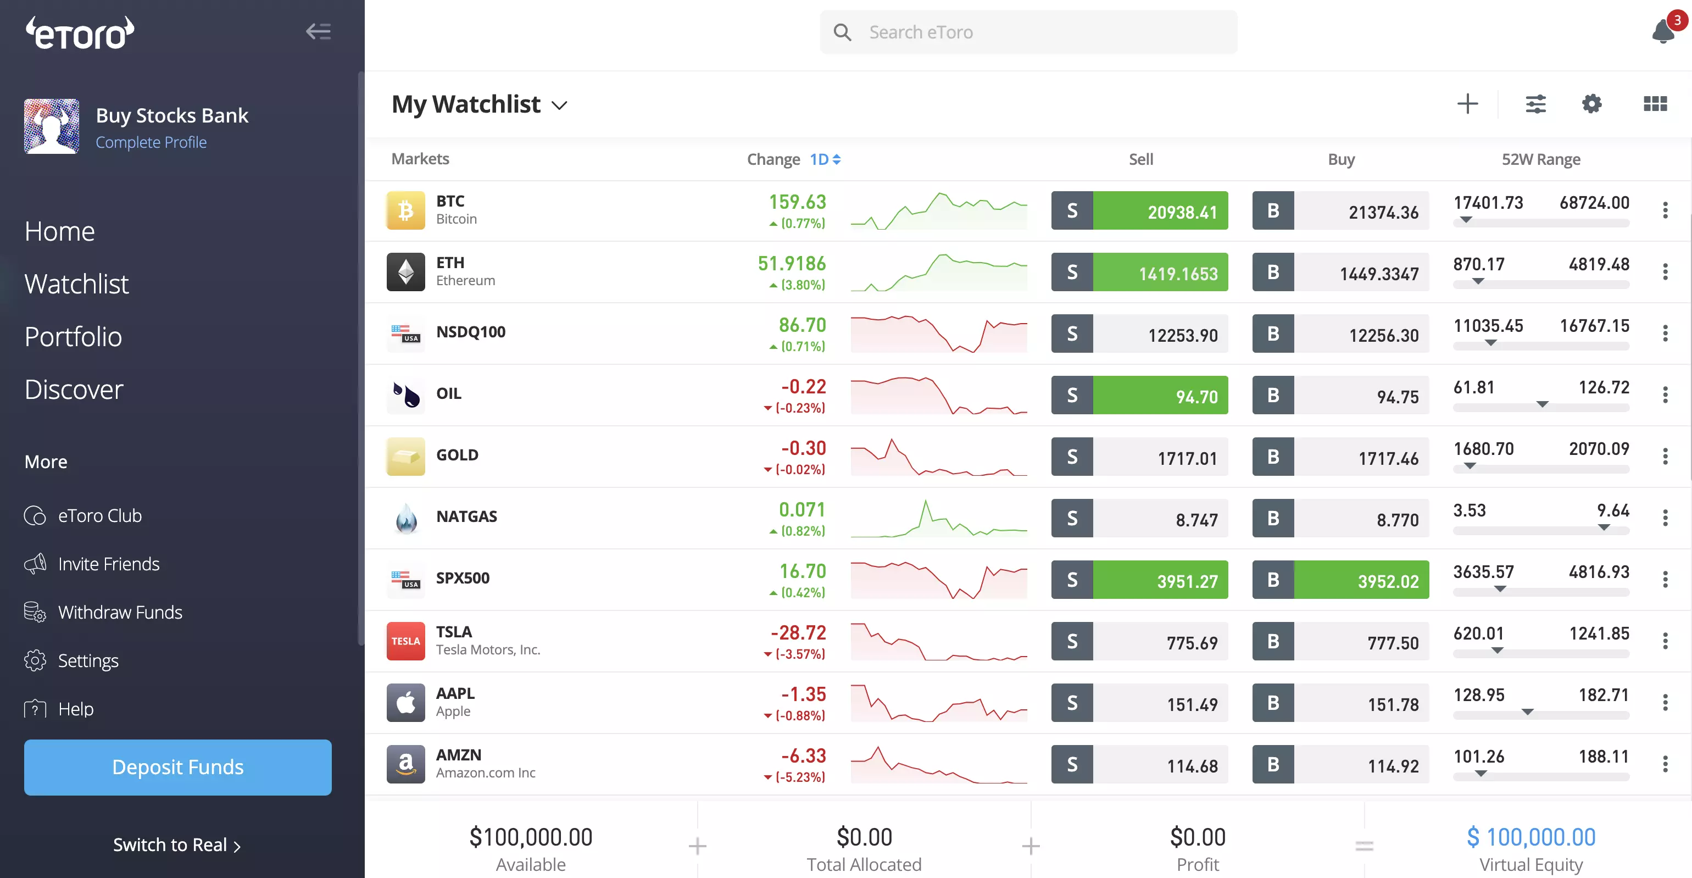Click the Markets column header
1692x878 pixels.
[x=420, y=159]
